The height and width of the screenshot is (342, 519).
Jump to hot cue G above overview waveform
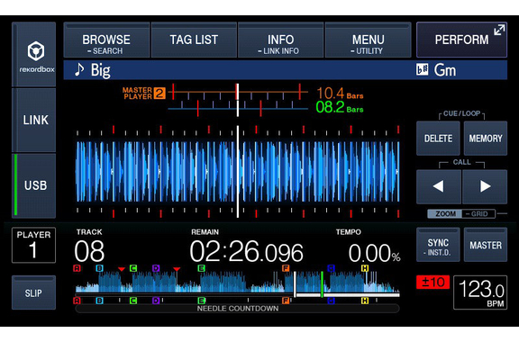[x=331, y=268]
